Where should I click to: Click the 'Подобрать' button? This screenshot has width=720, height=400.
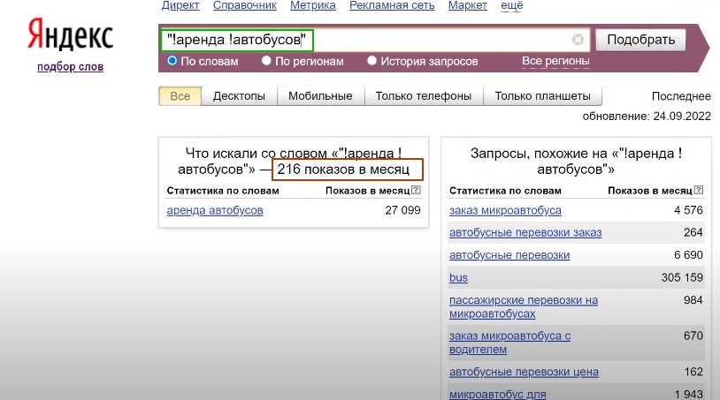[641, 40]
